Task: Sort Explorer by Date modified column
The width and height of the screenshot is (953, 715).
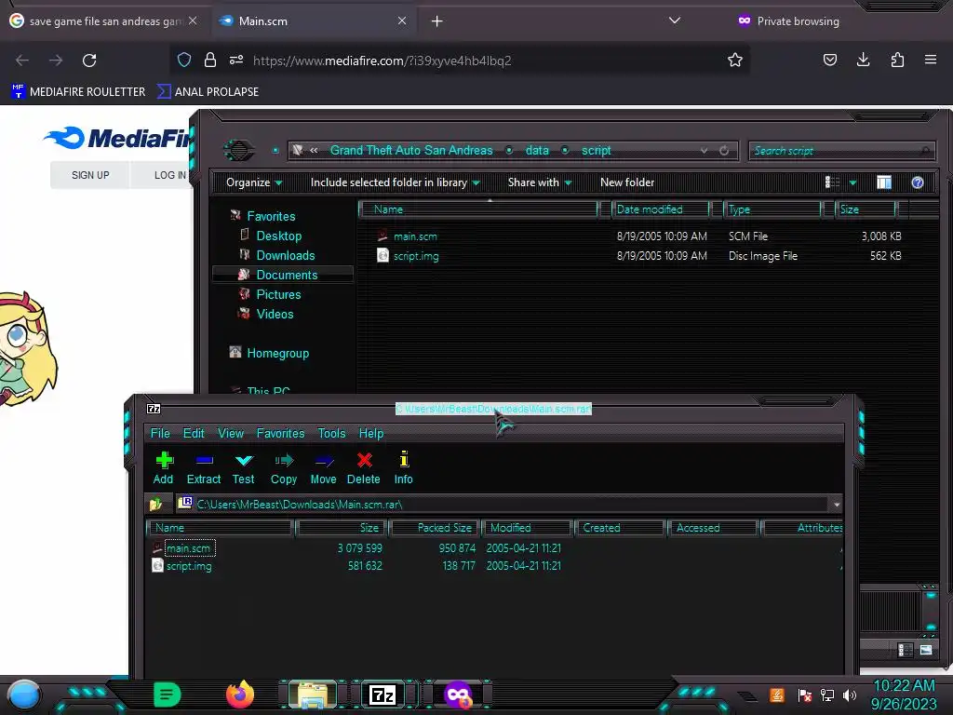Action: 661,209
